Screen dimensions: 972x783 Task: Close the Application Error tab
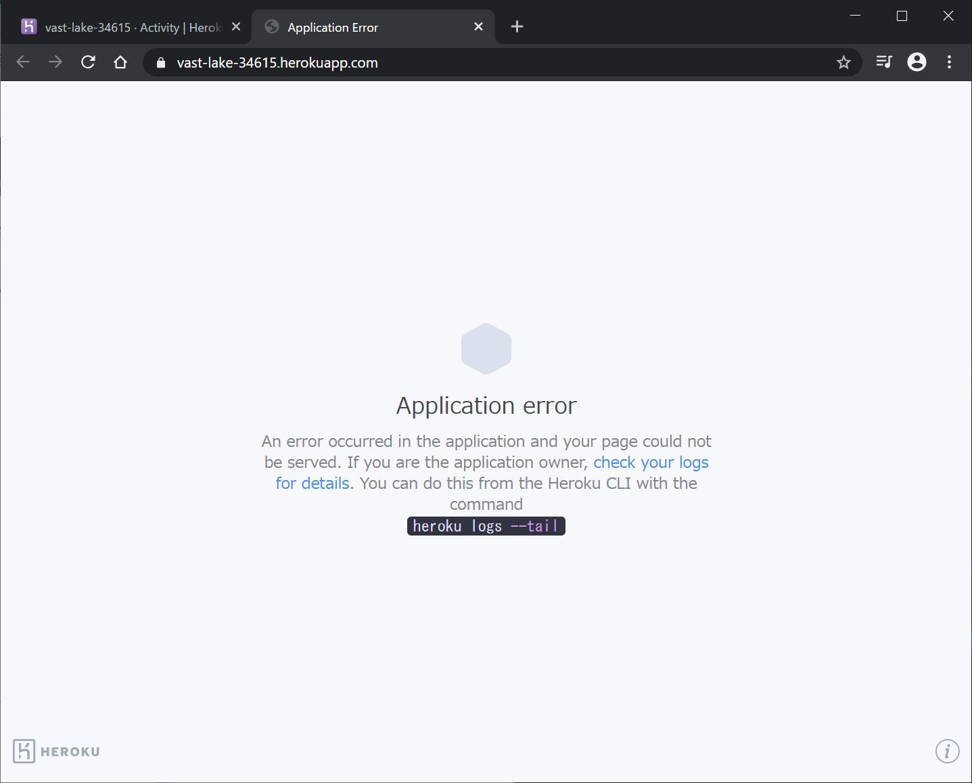coord(479,26)
